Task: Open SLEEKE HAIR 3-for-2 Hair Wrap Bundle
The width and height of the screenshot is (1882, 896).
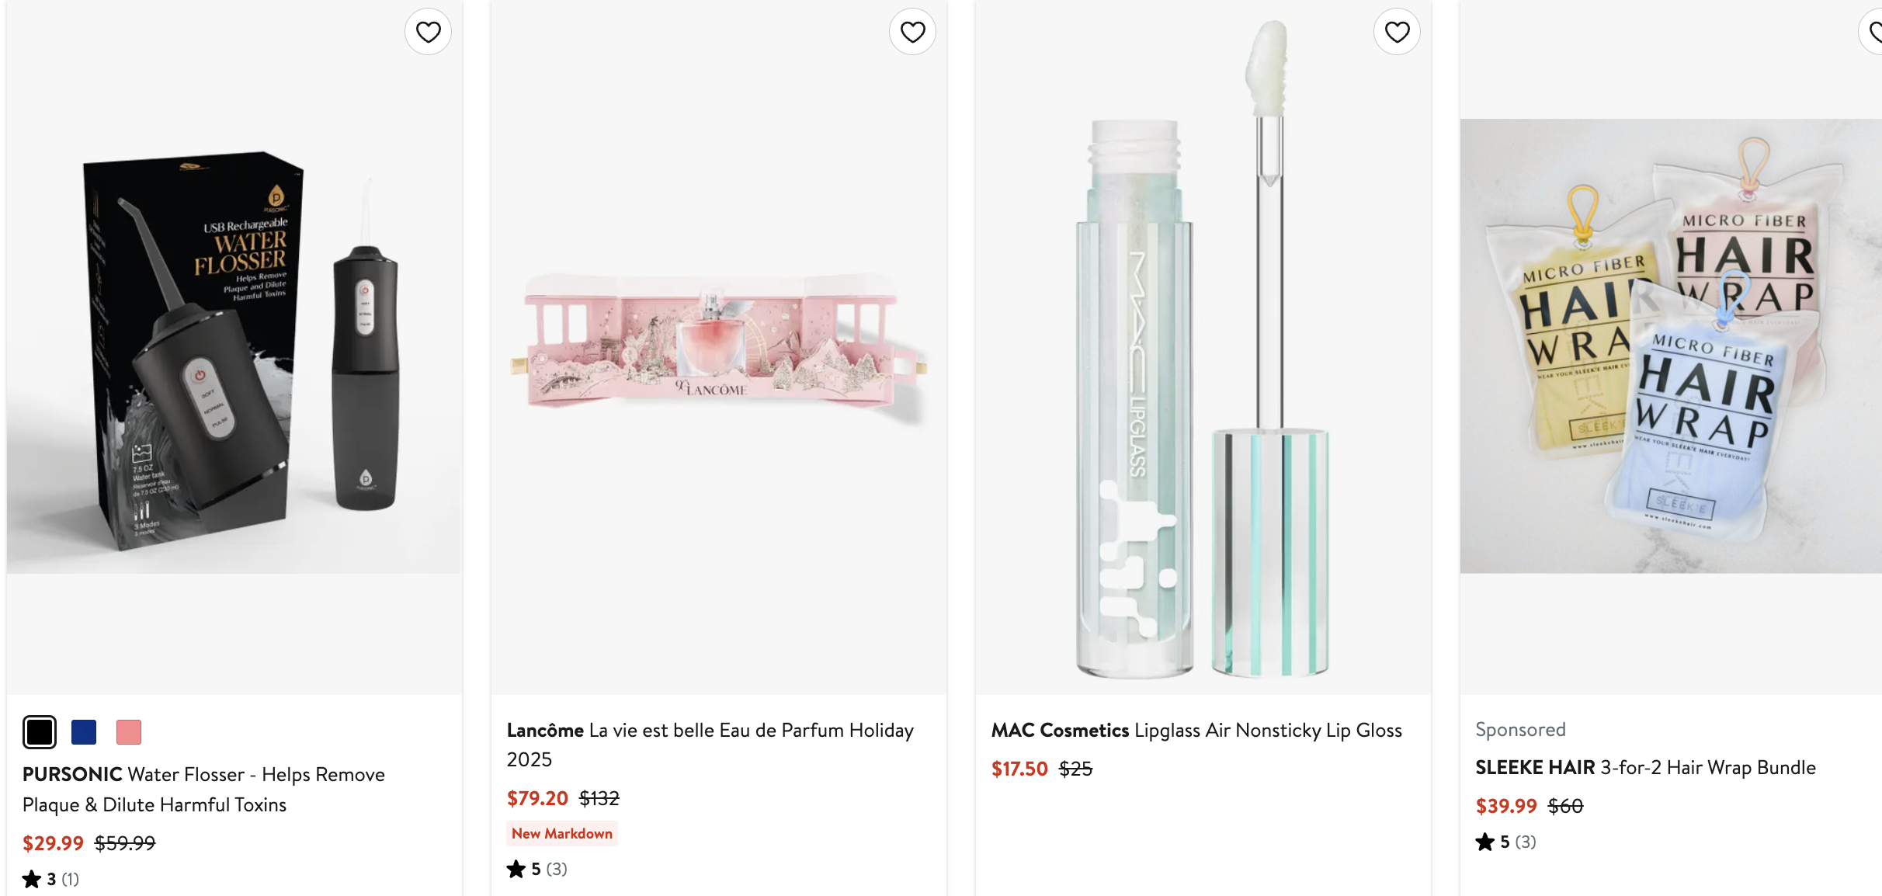Action: (x=1645, y=768)
